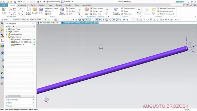The height and width of the screenshot is (111, 197).
Task: Select Replace Face command
Action: [96, 11]
